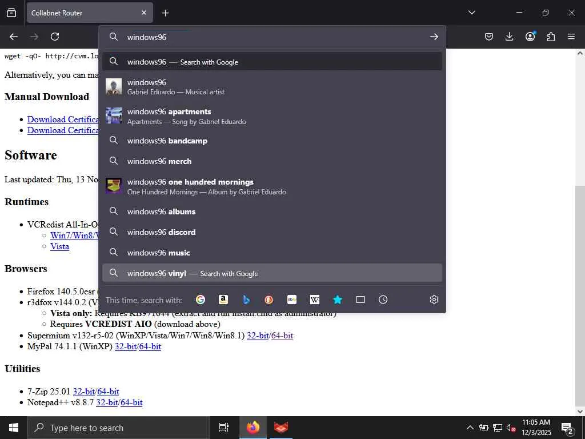The image size is (585, 439).
Task: Show hidden system tray icons
Action: click(x=470, y=428)
